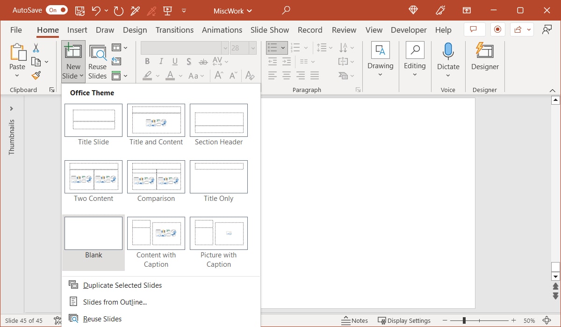Click the Italic formatting icon

160,61
